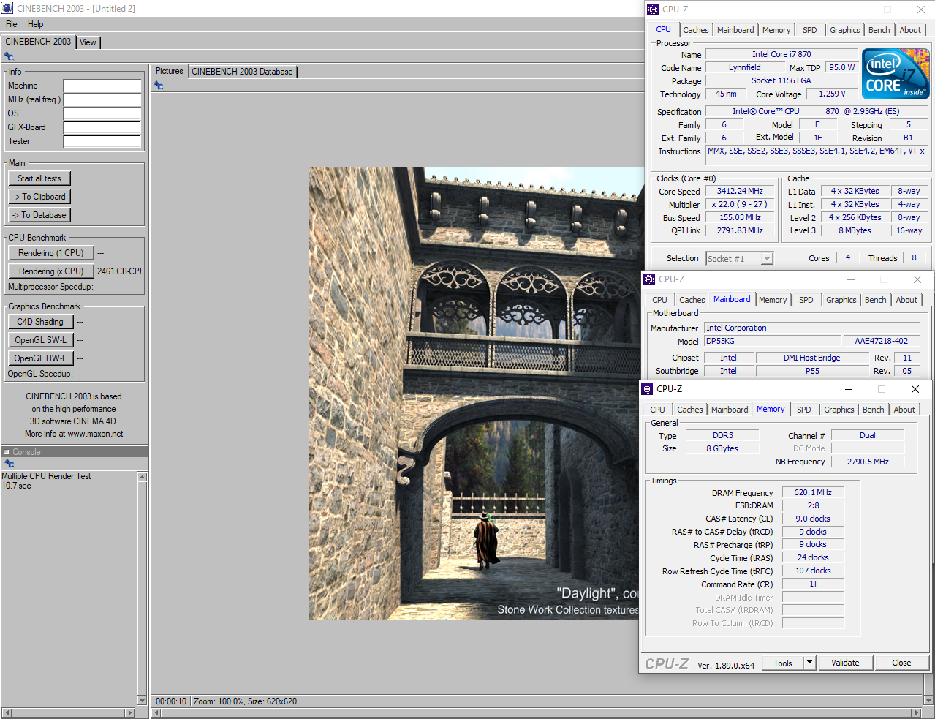Screen dimensions: 935x719
Task: Click the CINEBENCH app icon in the title bar
Action: click(7, 8)
